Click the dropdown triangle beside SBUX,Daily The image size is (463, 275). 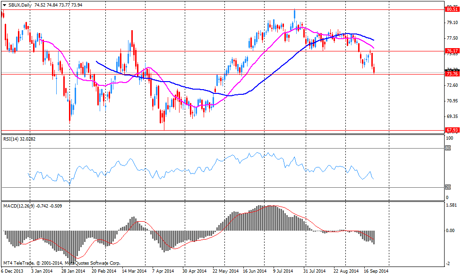pos(4,5)
